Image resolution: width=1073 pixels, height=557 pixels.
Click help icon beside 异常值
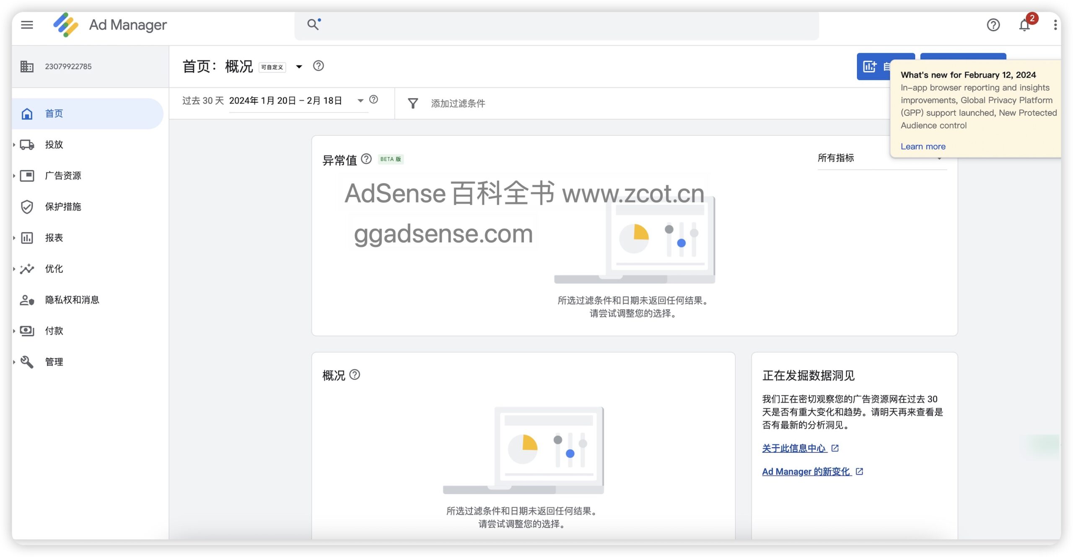click(366, 159)
